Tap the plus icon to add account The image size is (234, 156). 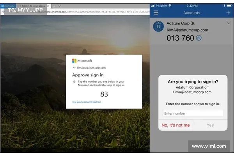tap(228, 12)
